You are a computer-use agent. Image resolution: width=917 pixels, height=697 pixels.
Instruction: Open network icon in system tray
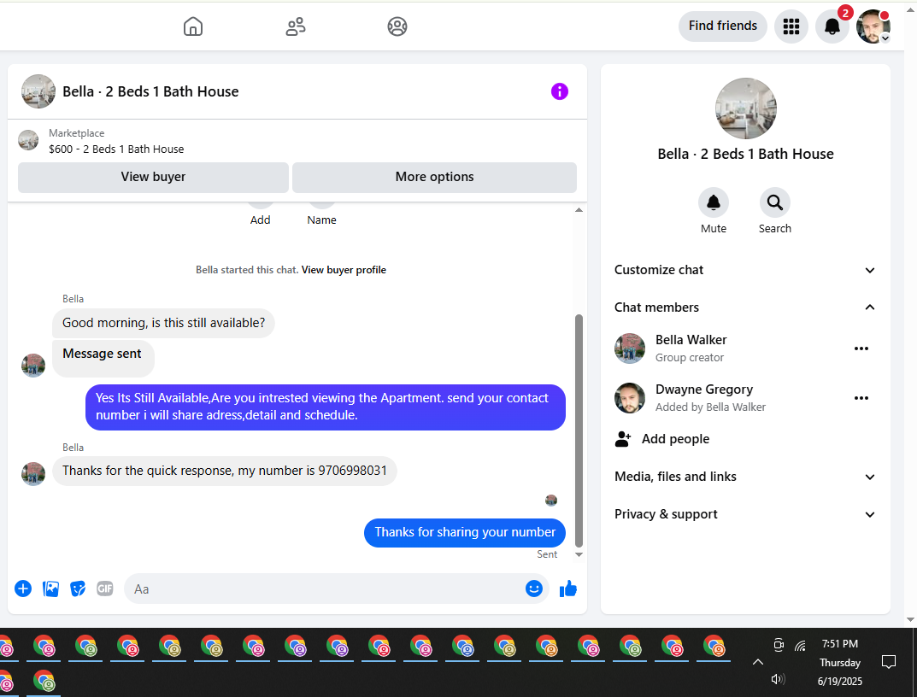click(x=801, y=646)
